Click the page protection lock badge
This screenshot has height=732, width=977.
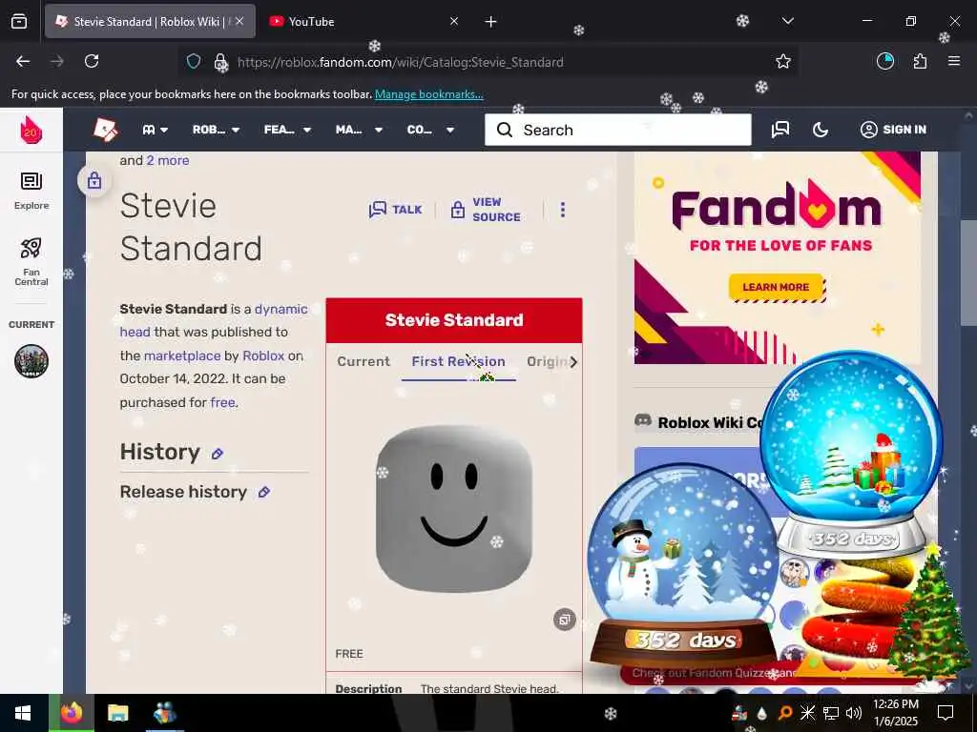coord(94,180)
